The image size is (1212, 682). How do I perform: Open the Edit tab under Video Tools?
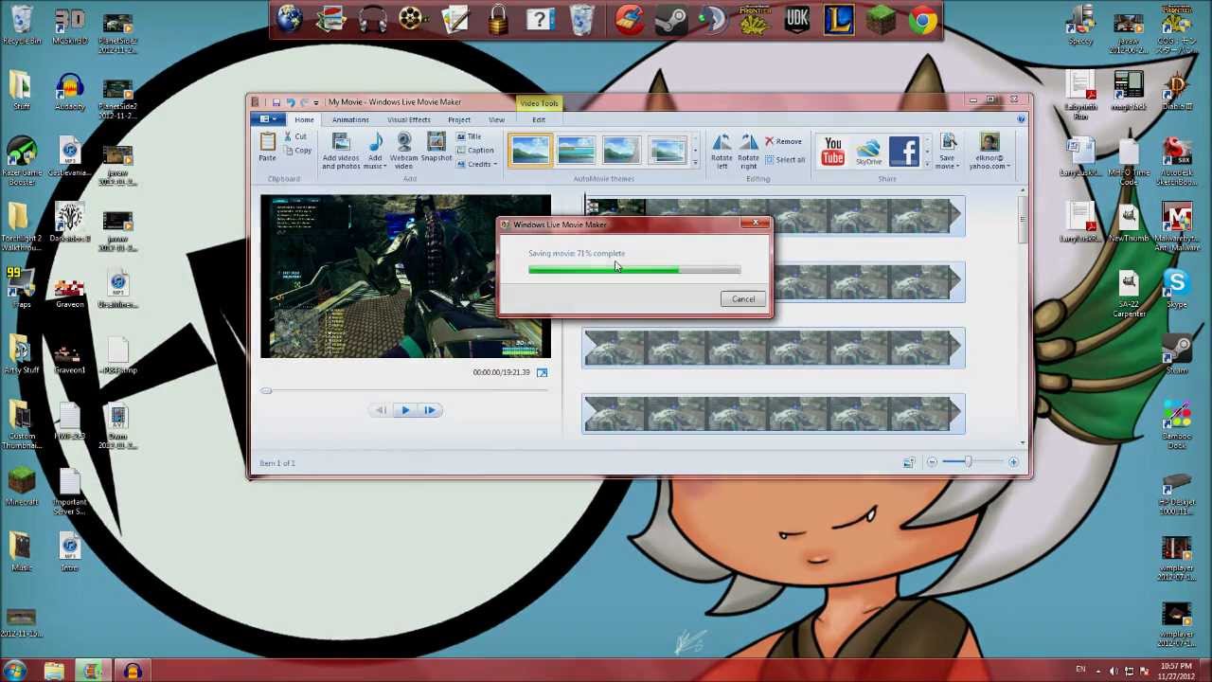(539, 119)
